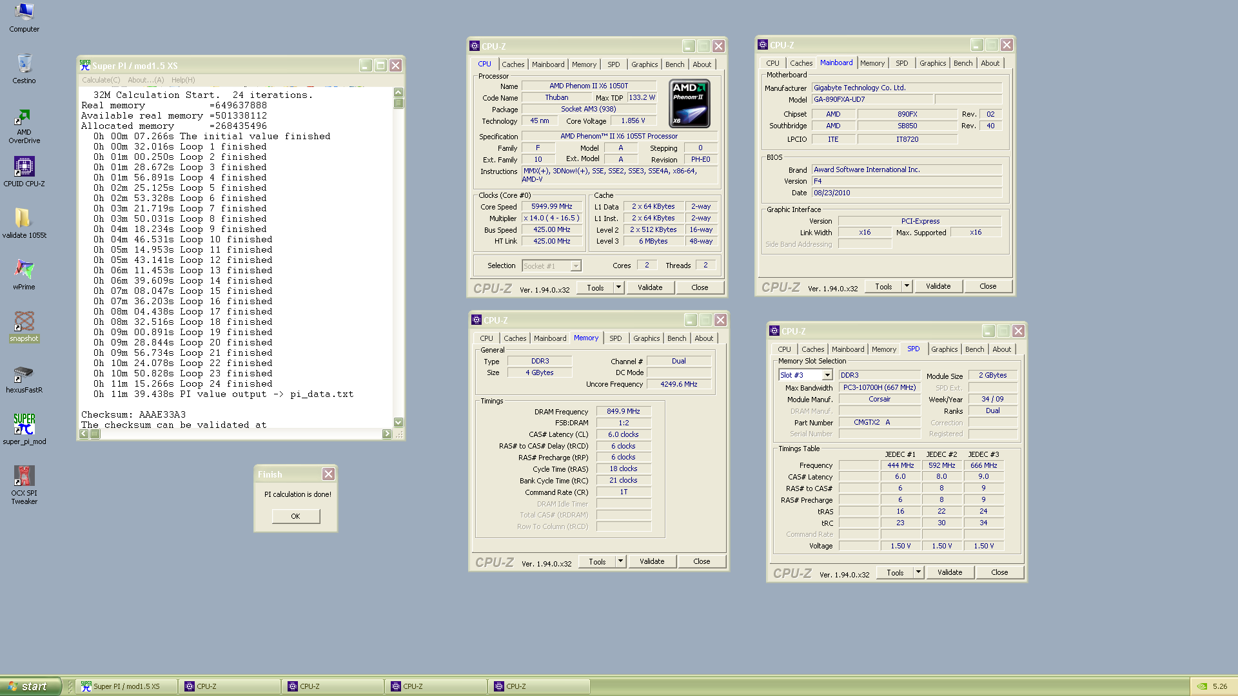The height and width of the screenshot is (696, 1238).
Task: Launch OCX SPI Tweaker shortcut
Action: (24, 485)
